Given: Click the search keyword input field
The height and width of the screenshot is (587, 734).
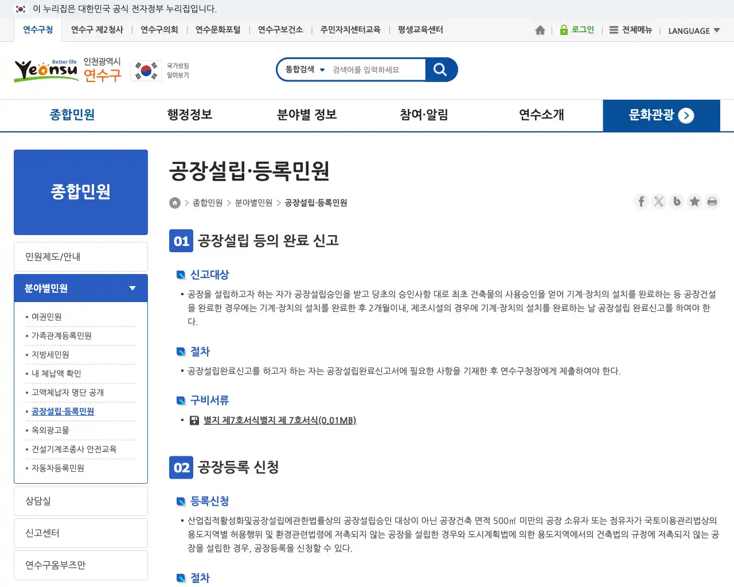Looking at the screenshot, I should point(376,70).
